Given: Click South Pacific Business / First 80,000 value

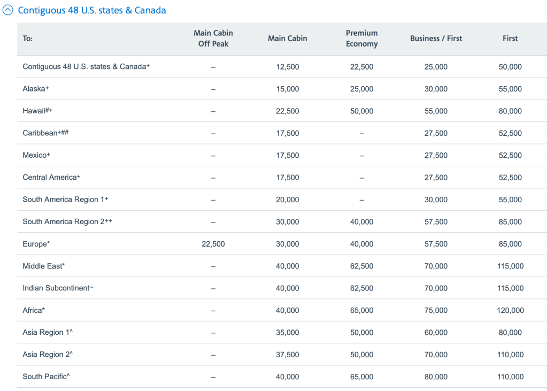Looking at the screenshot, I should click(x=436, y=377).
